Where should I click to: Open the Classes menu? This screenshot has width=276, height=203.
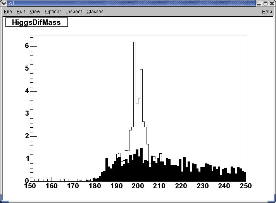click(95, 12)
